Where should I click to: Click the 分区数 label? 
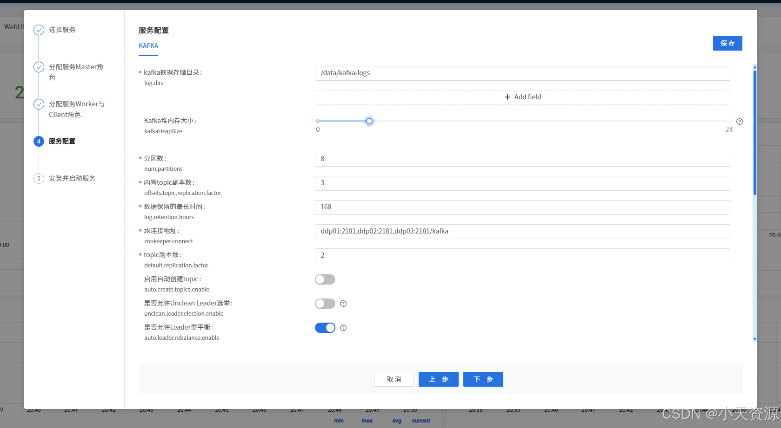155,158
